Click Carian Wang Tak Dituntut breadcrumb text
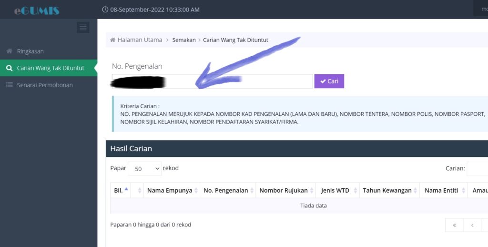This screenshot has height=247, width=488. [x=235, y=40]
